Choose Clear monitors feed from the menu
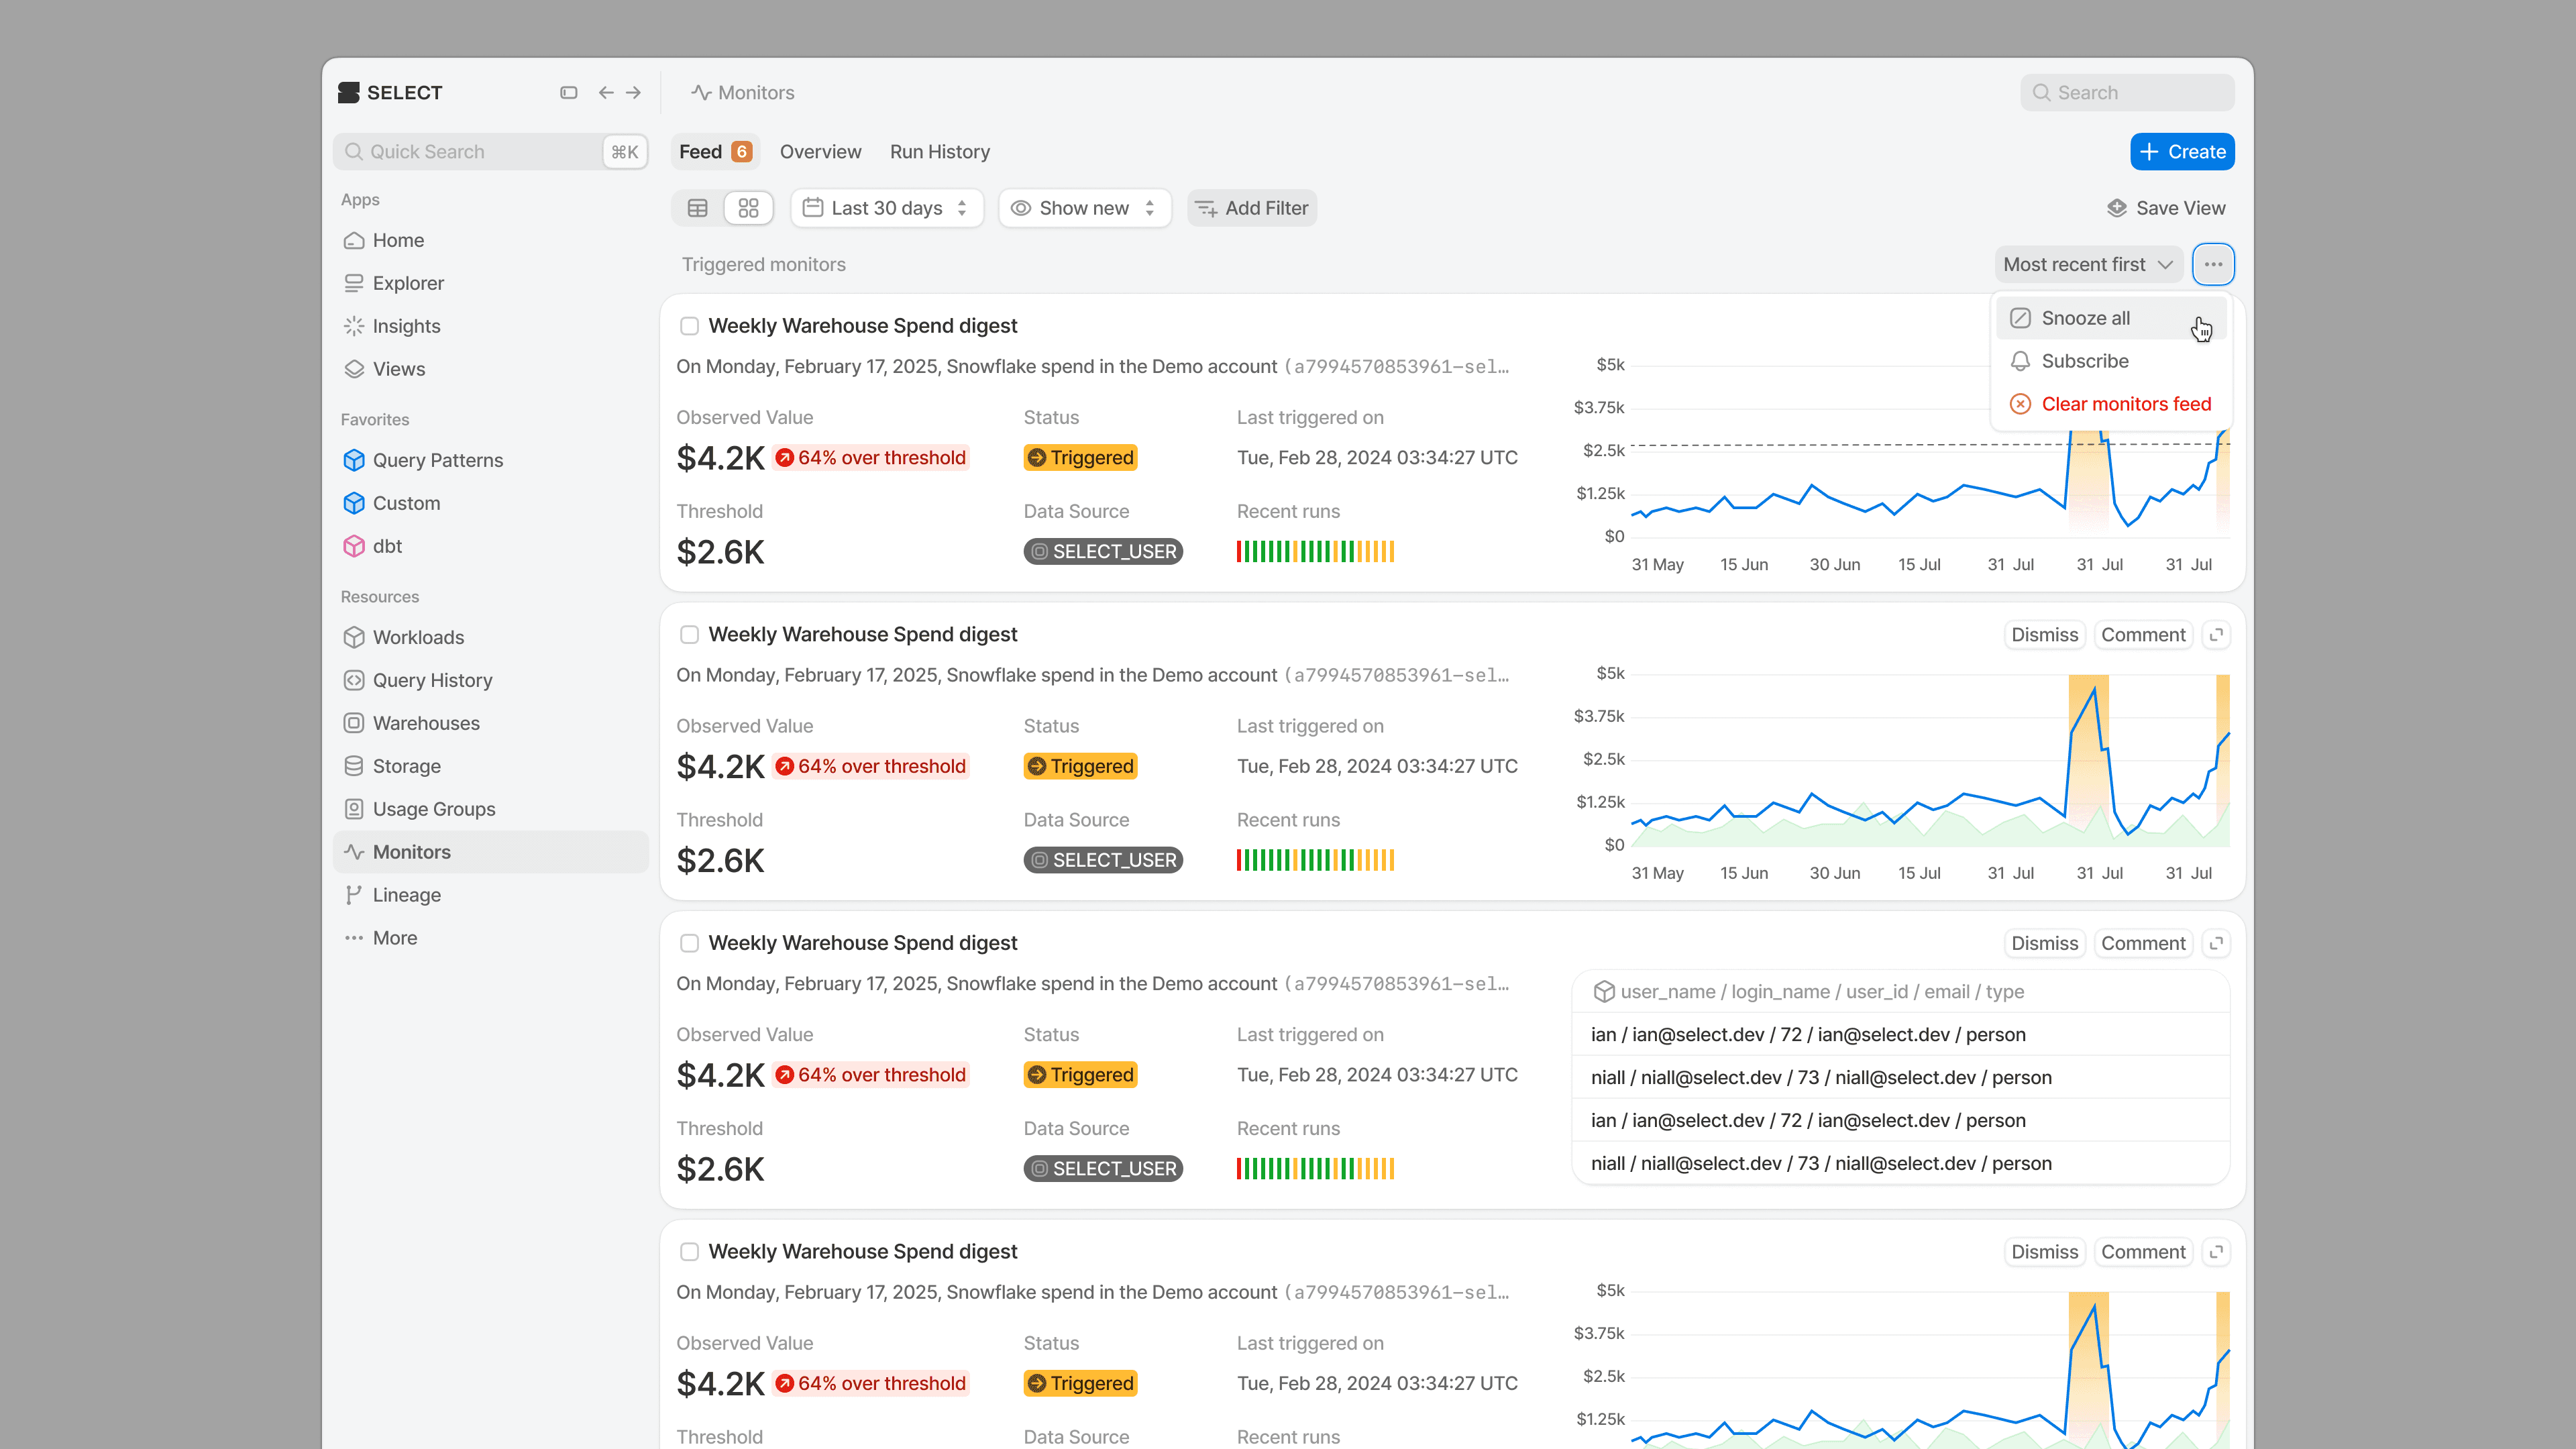This screenshot has height=1449, width=2576. [x=2110, y=404]
